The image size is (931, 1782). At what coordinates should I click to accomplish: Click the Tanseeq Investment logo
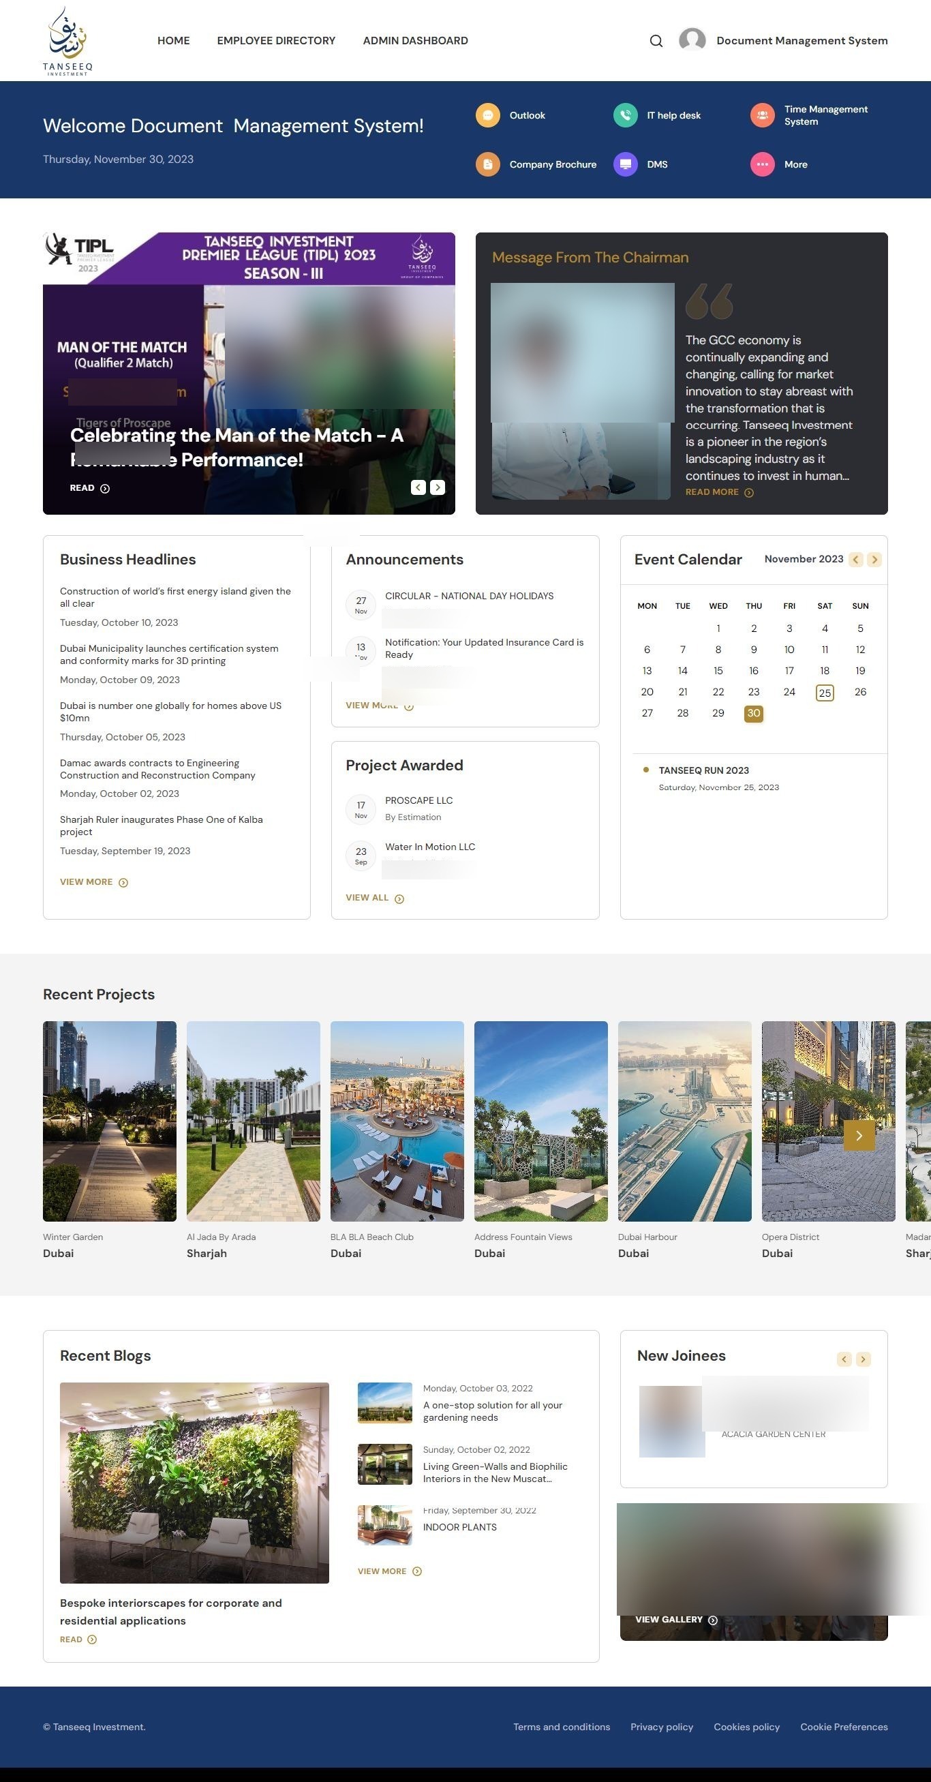pyautogui.click(x=67, y=40)
